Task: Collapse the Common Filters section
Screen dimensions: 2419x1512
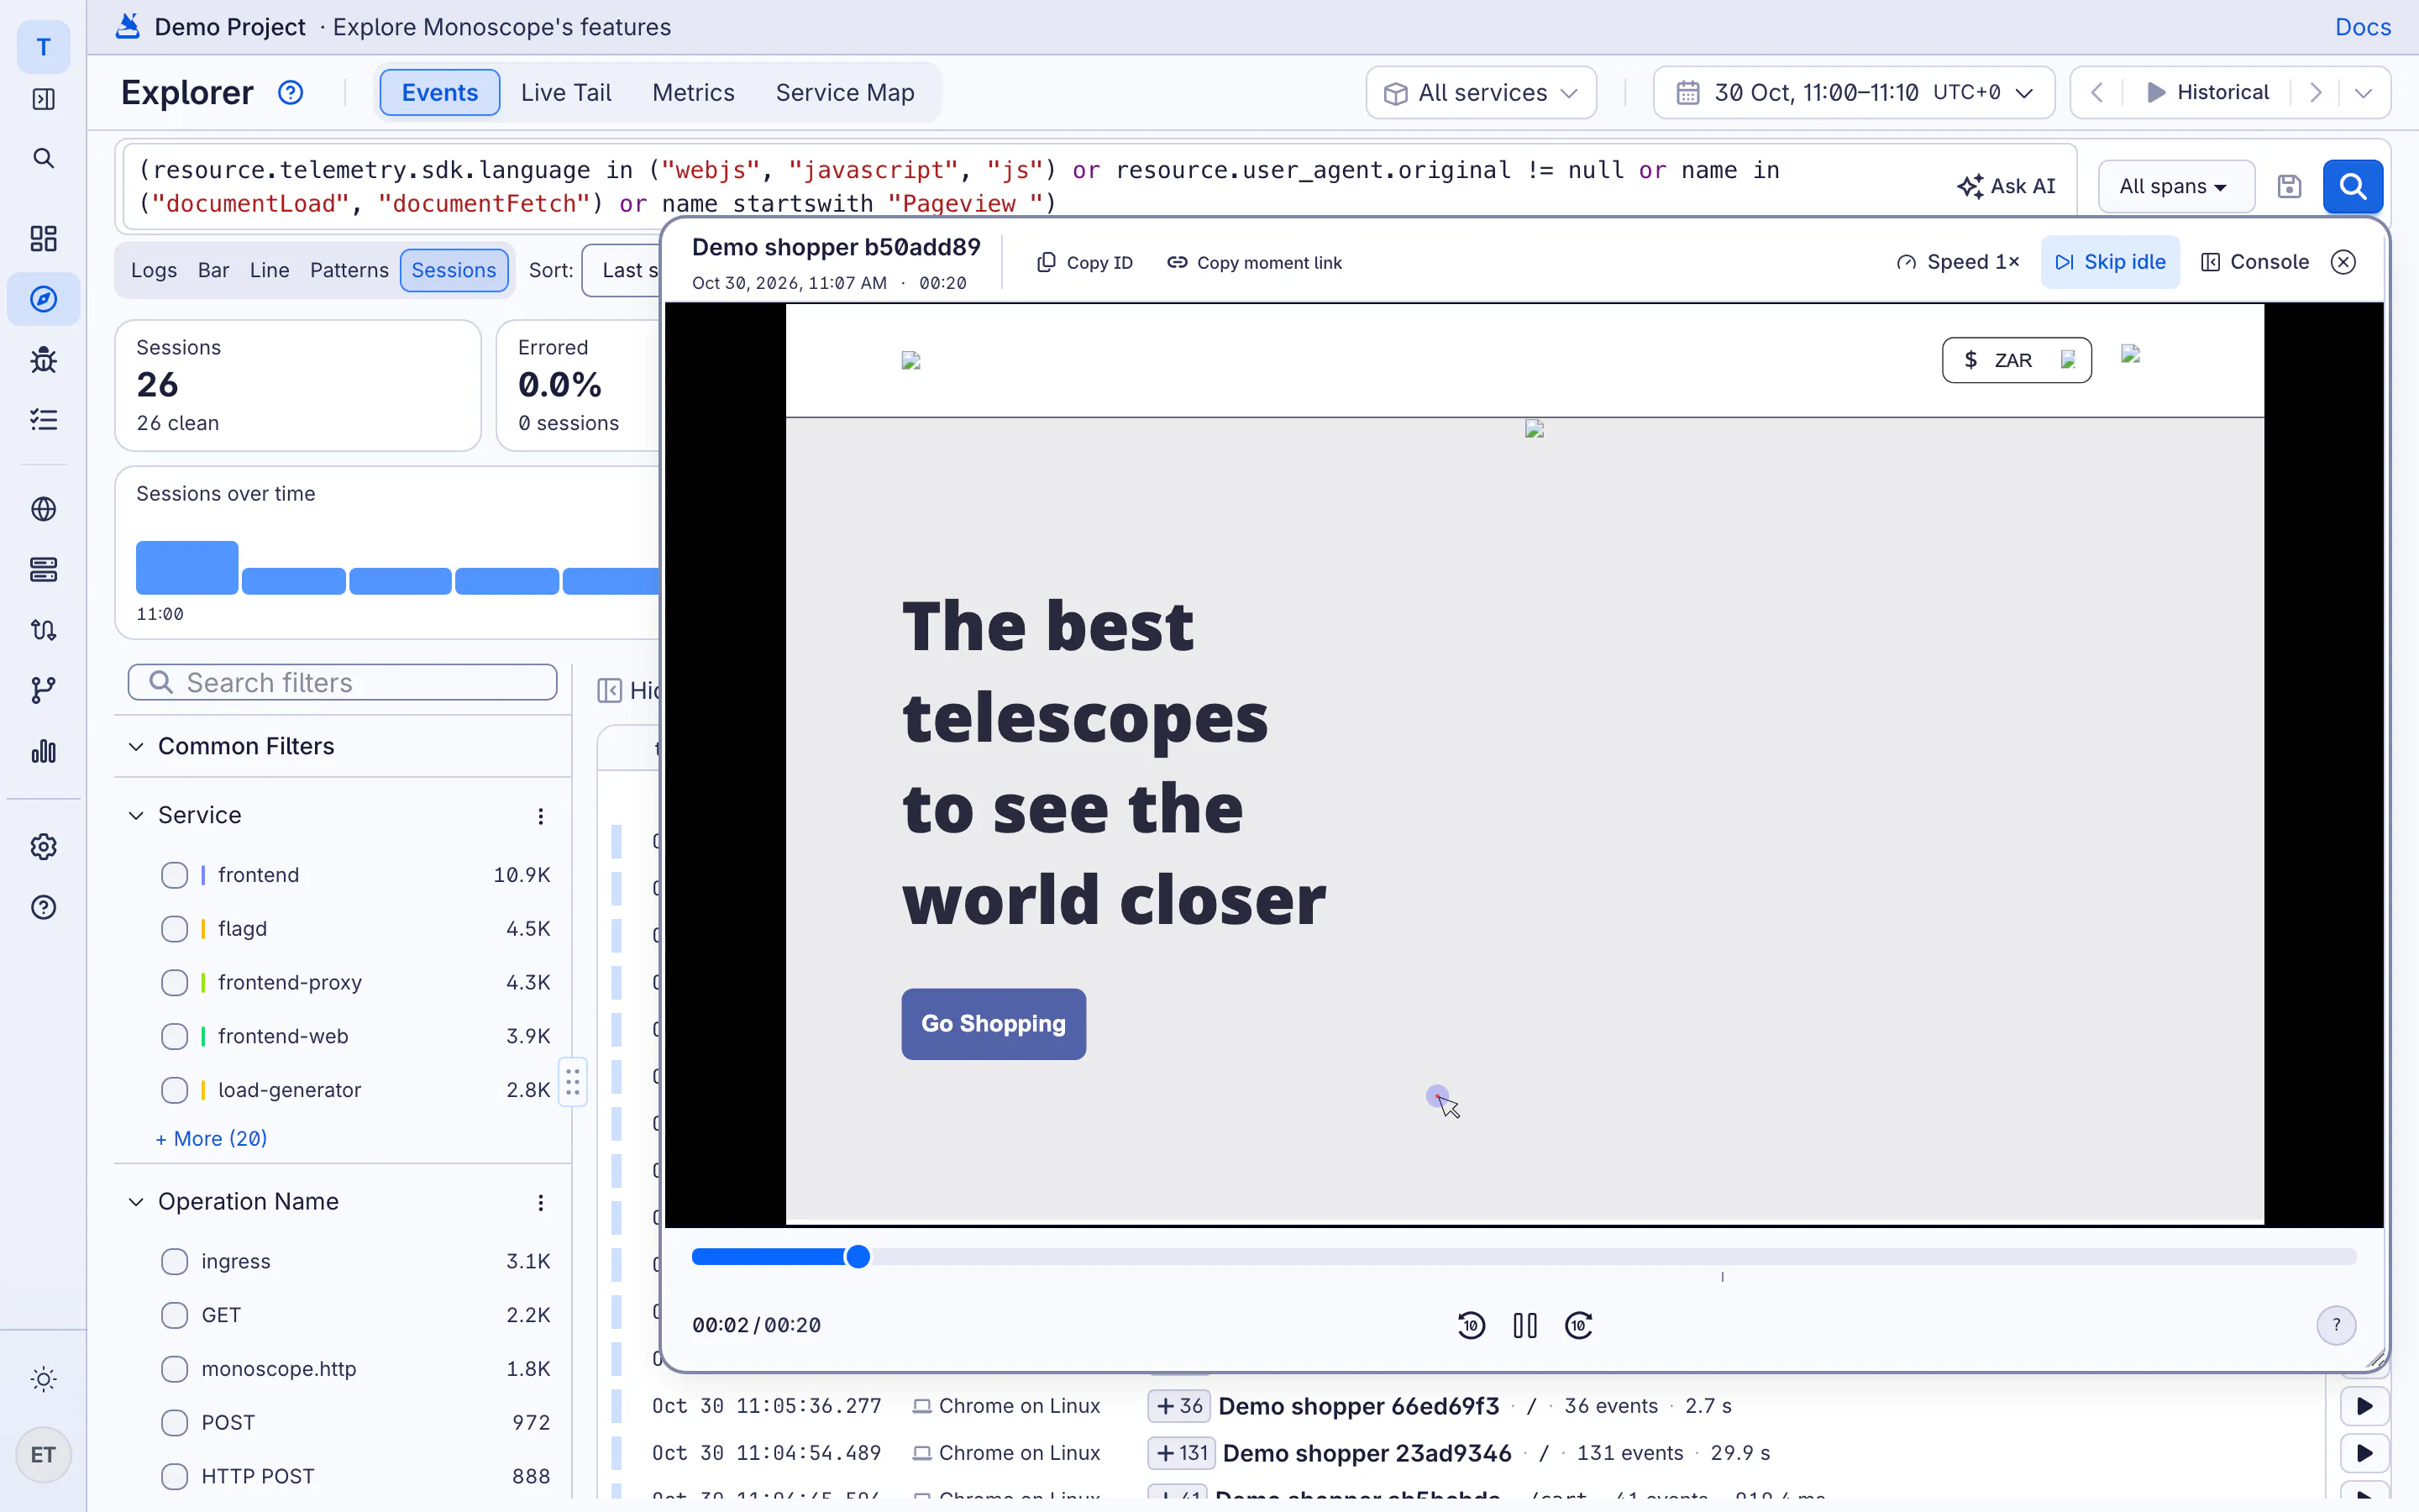Action: (x=231, y=746)
